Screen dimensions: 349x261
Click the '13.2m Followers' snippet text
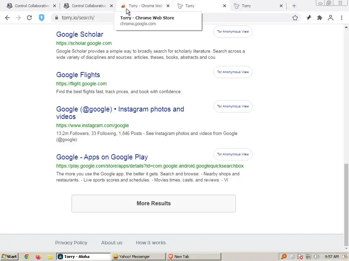147,137
